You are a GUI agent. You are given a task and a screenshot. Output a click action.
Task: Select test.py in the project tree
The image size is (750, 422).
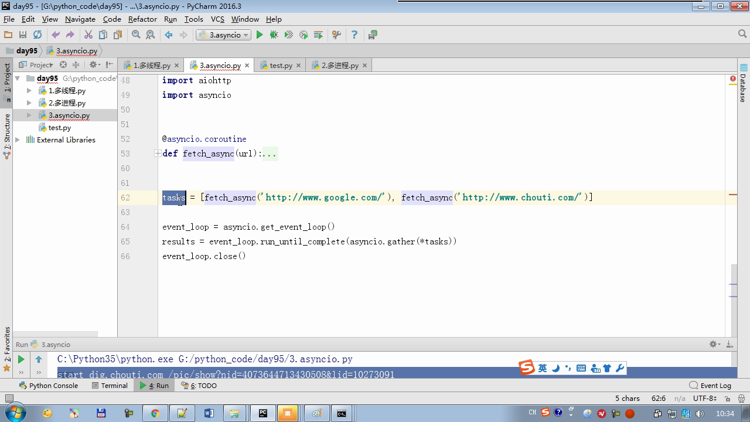pyautogui.click(x=59, y=128)
